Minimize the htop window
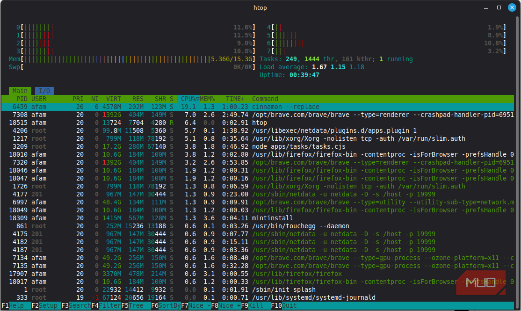521x311 pixels. [486, 7]
